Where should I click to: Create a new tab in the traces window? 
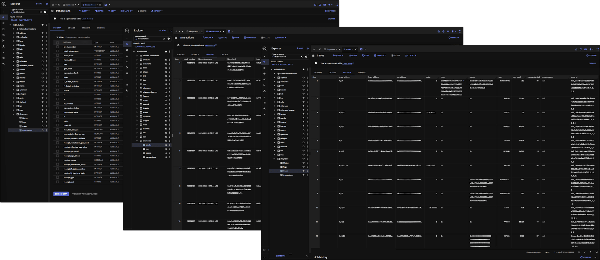(x=361, y=49)
